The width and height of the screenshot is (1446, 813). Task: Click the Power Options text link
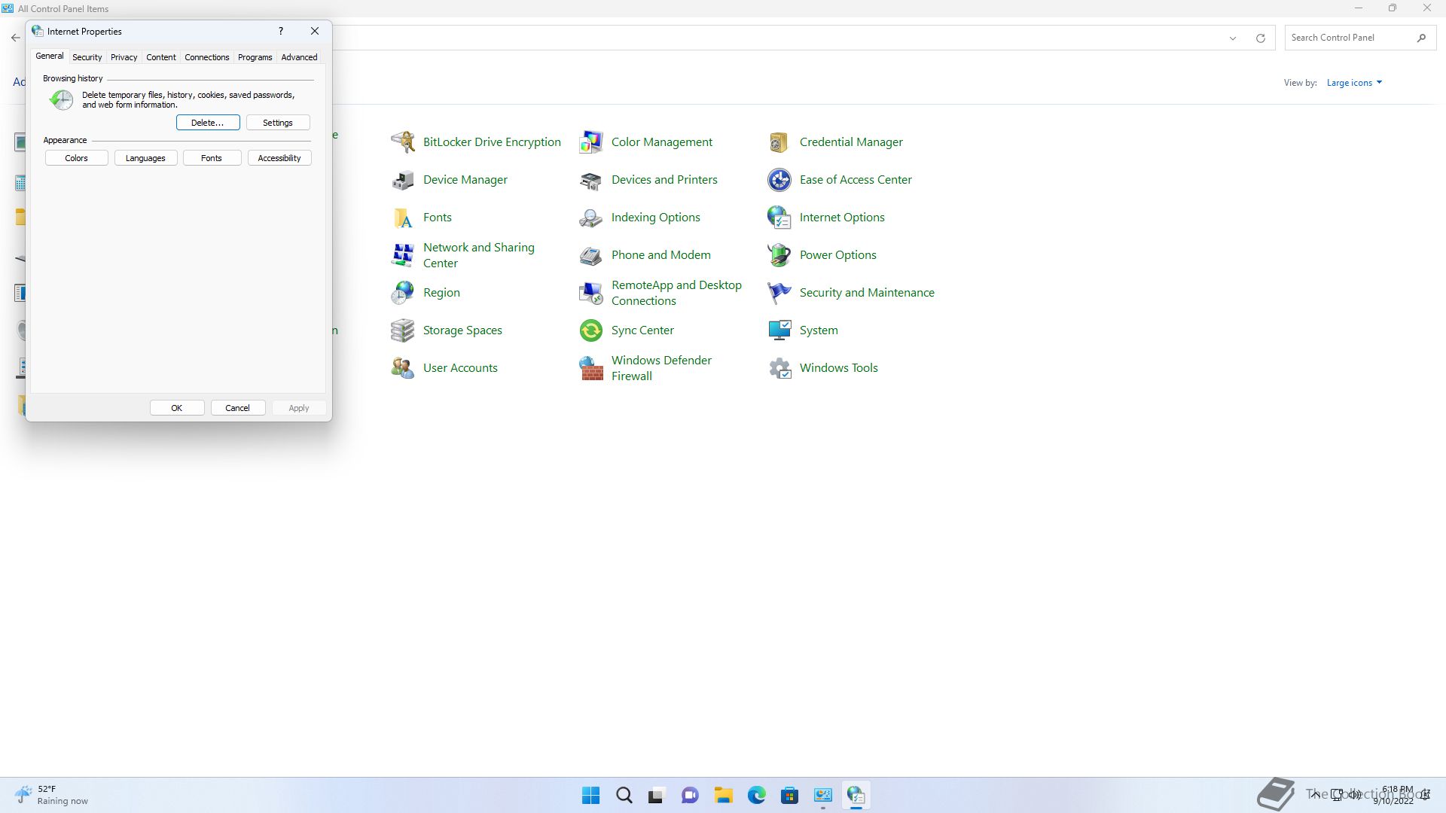click(x=837, y=254)
